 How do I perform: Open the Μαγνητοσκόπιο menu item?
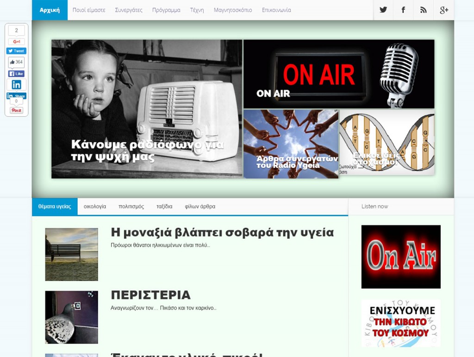pos(233,10)
